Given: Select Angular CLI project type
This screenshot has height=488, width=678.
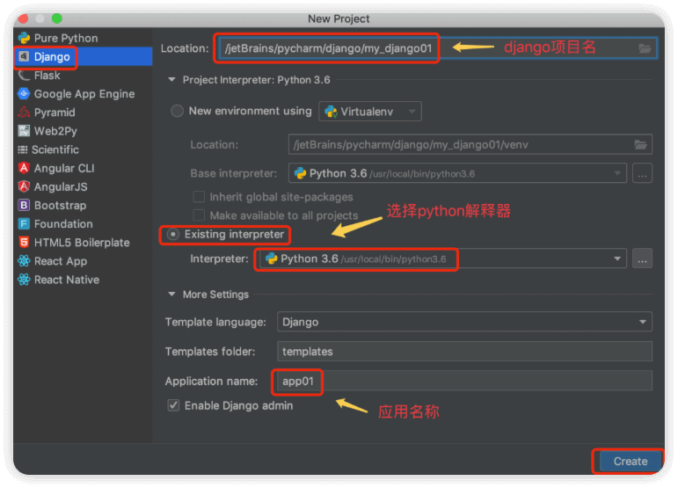Looking at the screenshot, I should click(83, 168).
